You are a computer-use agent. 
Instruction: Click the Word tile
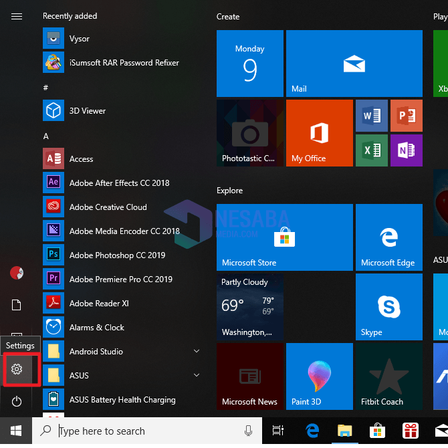tap(371, 116)
